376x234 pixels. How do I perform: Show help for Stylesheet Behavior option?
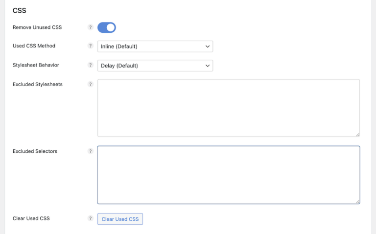coord(90,65)
